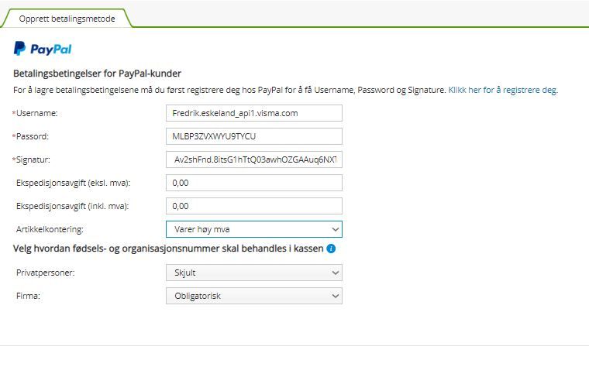Click the Passord label
This screenshot has width=589, height=367.
click(34, 137)
